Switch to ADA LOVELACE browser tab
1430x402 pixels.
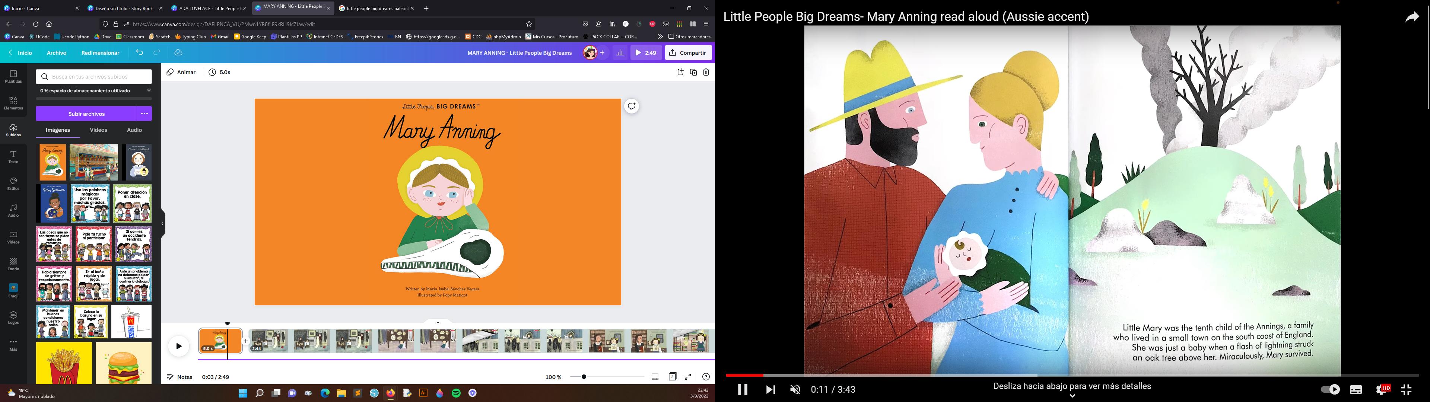pyautogui.click(x=208, y=8)
